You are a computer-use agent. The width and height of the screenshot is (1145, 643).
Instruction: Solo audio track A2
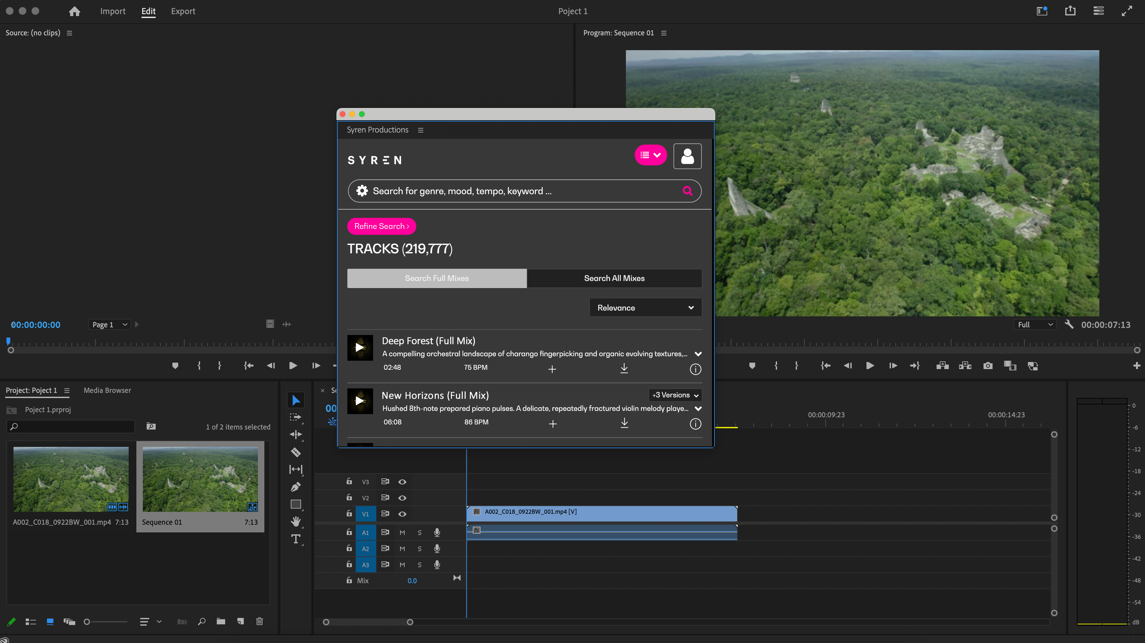point(420,548)
